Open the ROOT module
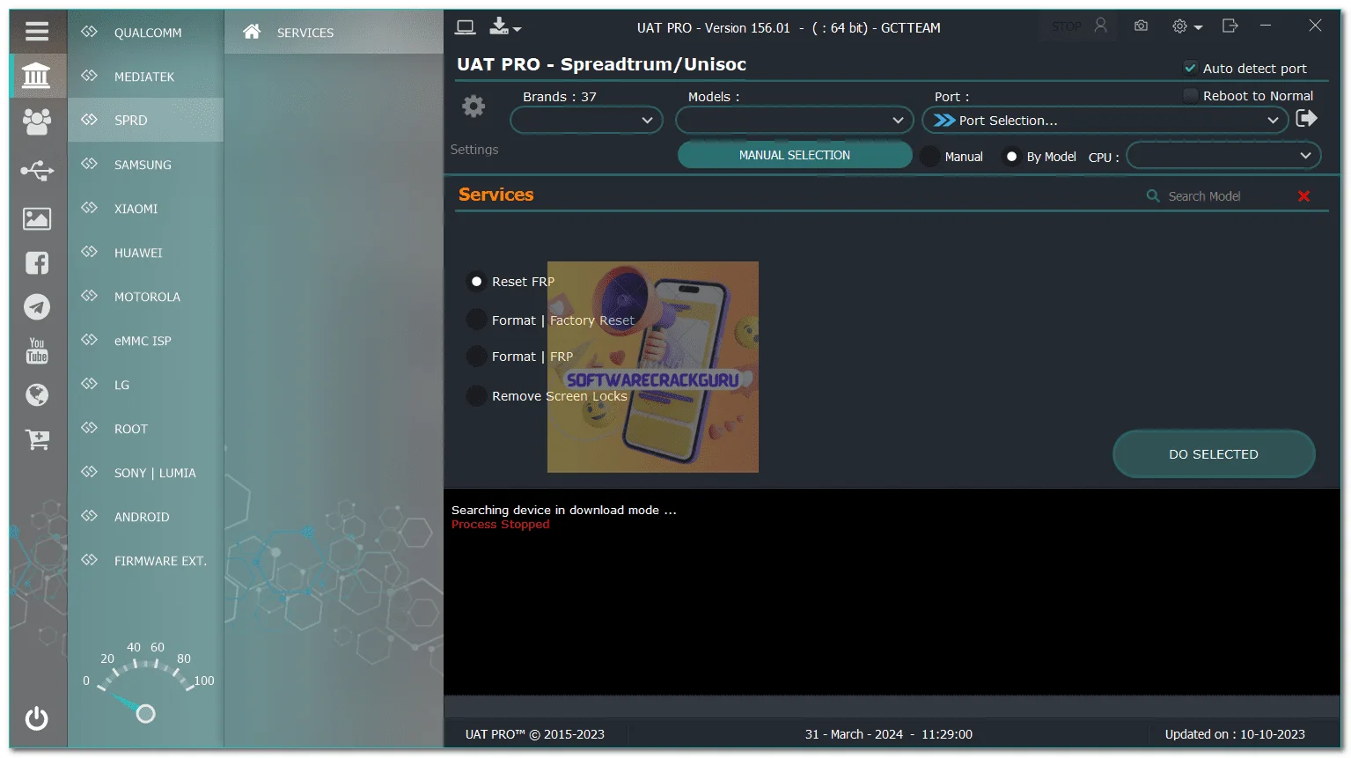1351x758 pixels. (x=146, y=429)
